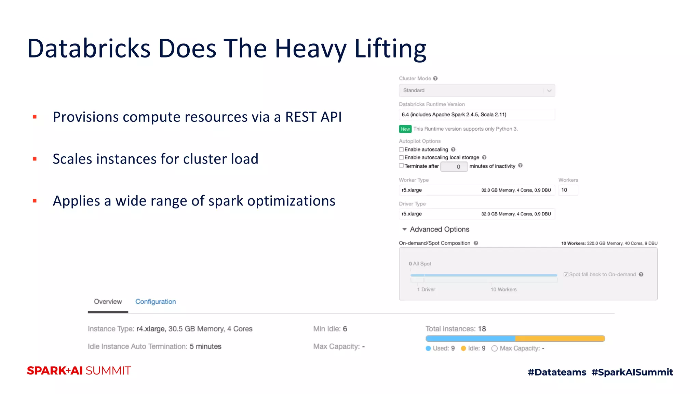Click the #SparkAISummit hashtag
Image resolution: width=700 pixels, height=394 pixels.
(x=632, y=372)
